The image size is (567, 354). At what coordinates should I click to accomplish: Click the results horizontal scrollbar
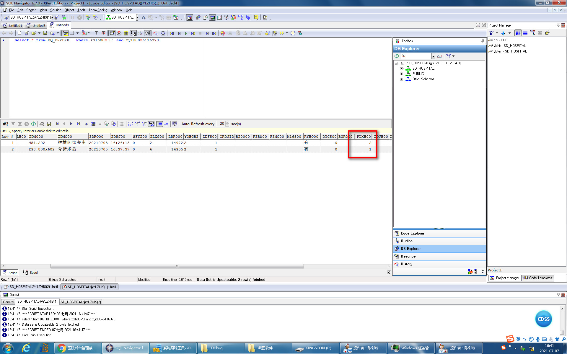click(x=177, y=266)
